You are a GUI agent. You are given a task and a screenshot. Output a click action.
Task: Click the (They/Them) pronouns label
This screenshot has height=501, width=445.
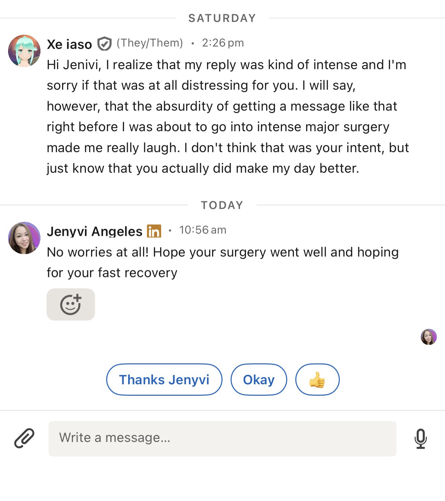(150, 43)
